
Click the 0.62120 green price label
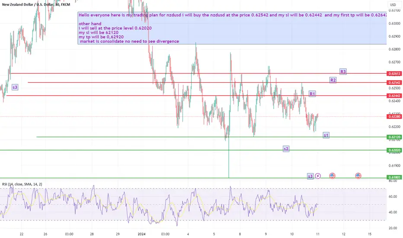click(394, 137)
